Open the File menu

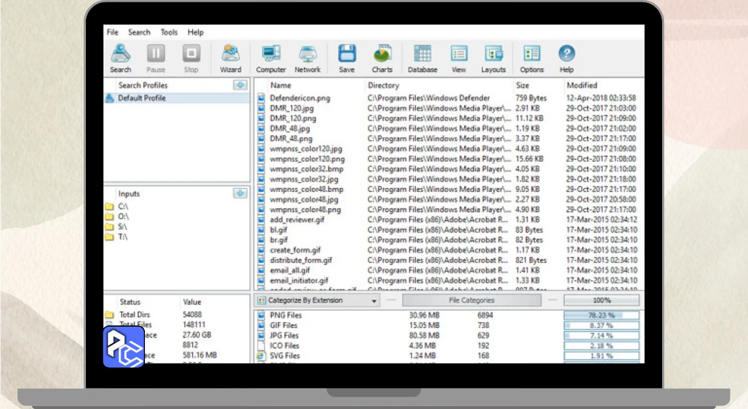[x=112, y=32]
